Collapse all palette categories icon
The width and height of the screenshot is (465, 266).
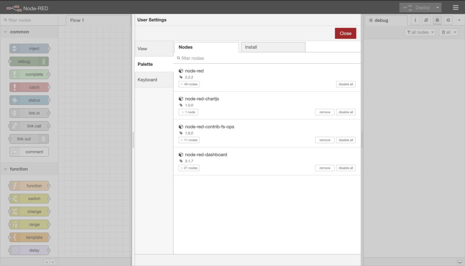(x=47, y=262)
